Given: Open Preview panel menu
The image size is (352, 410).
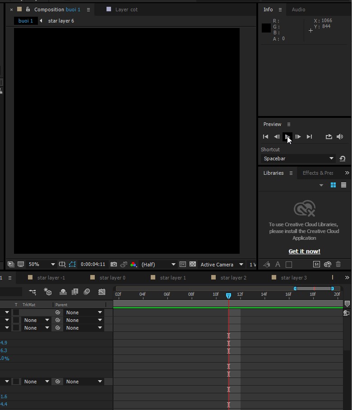Looking at the screenshot, I should point(289,125).
